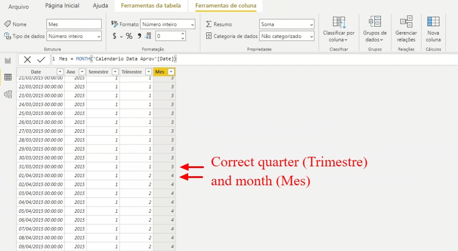
Task: Decrease decimal places with down arrow
Action: [x=183, y=38]
